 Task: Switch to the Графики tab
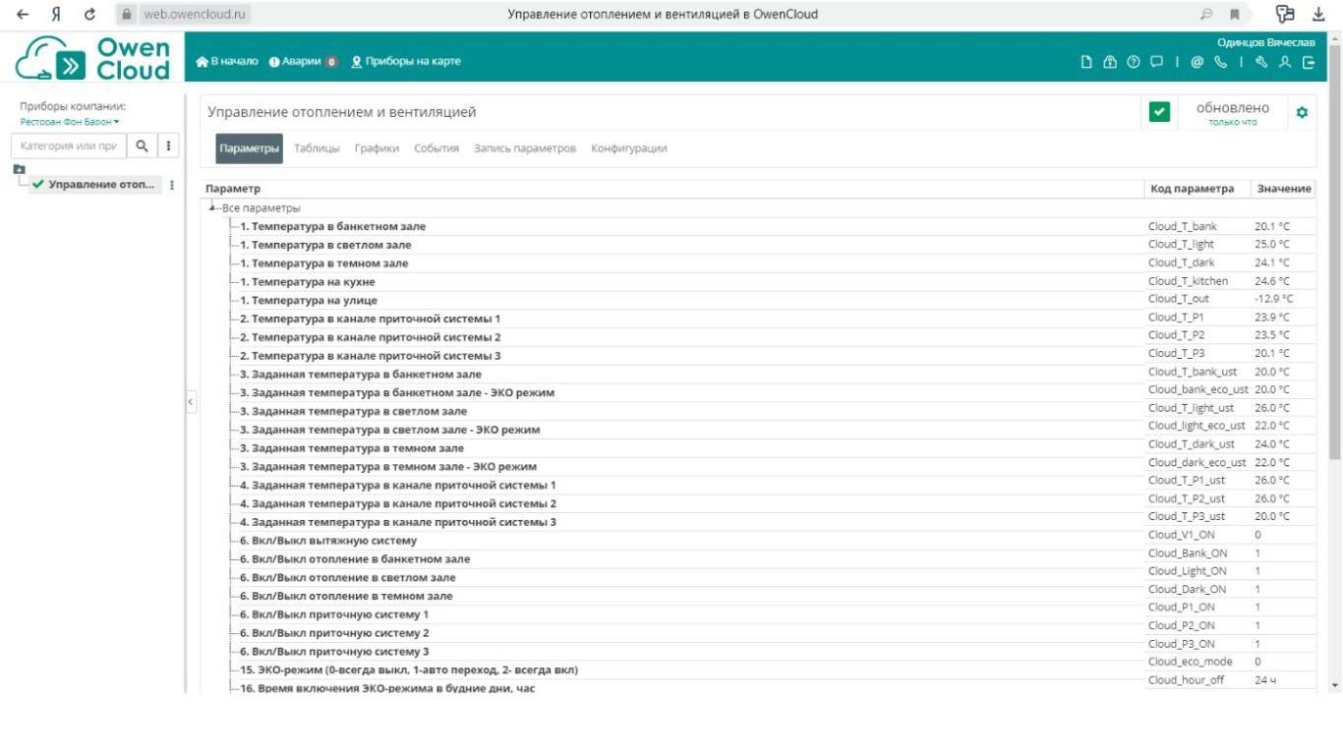click(377, 148)
